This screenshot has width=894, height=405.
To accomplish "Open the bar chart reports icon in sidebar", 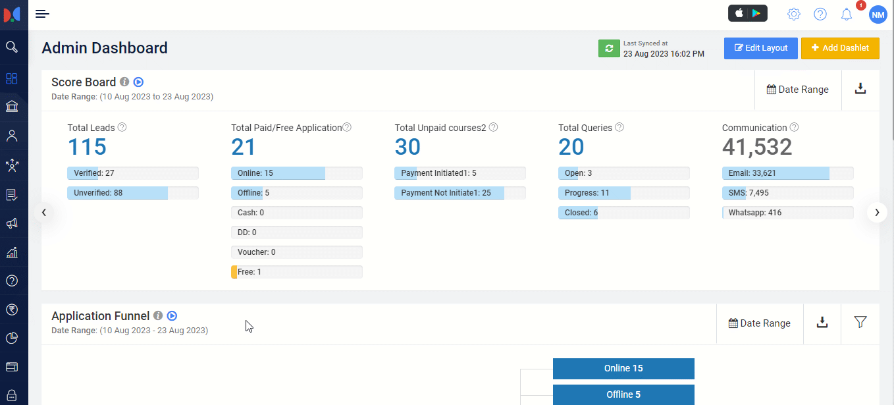I will 11,252.
